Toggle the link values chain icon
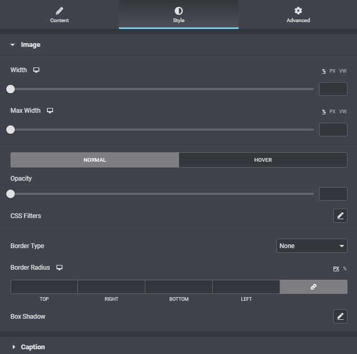Screen dimensions: 357x354 (x=313, y=287)
